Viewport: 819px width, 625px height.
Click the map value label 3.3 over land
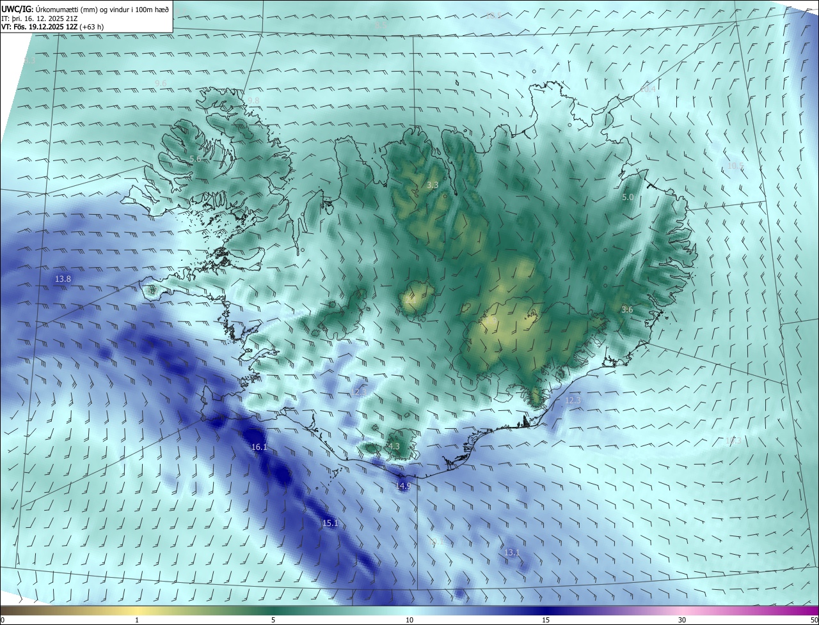433,186
